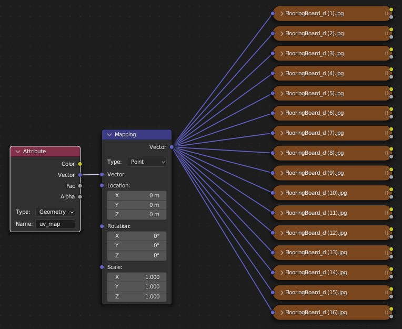
Task: Expand the collapsed FlooringBoard_d (12).jpg node
Action: [x=282, y=233]
